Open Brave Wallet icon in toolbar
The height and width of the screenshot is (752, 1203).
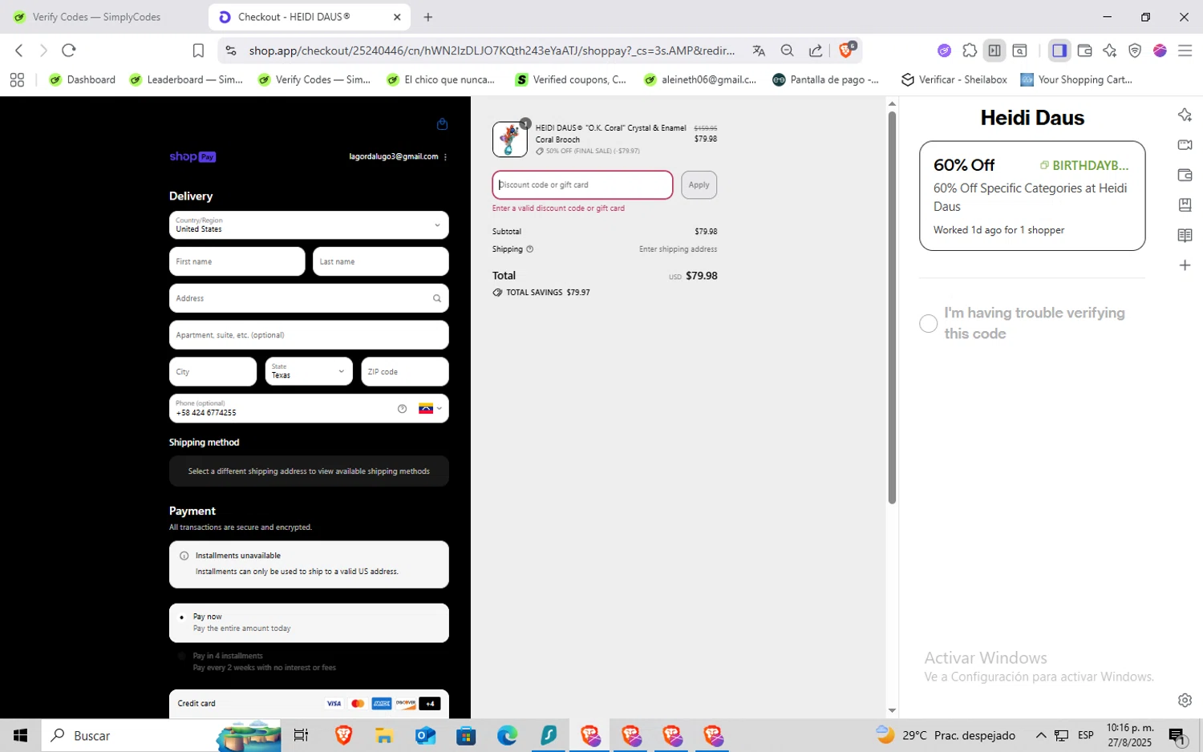tap(1085, 51)
